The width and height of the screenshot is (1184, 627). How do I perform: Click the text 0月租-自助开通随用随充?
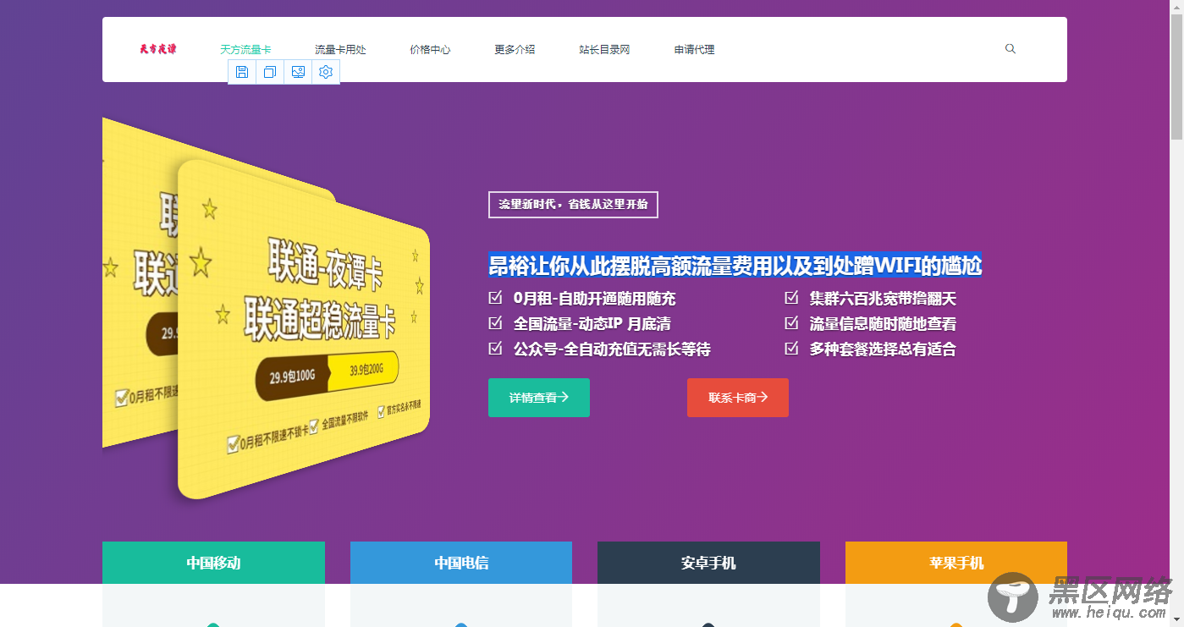[594, 299]
